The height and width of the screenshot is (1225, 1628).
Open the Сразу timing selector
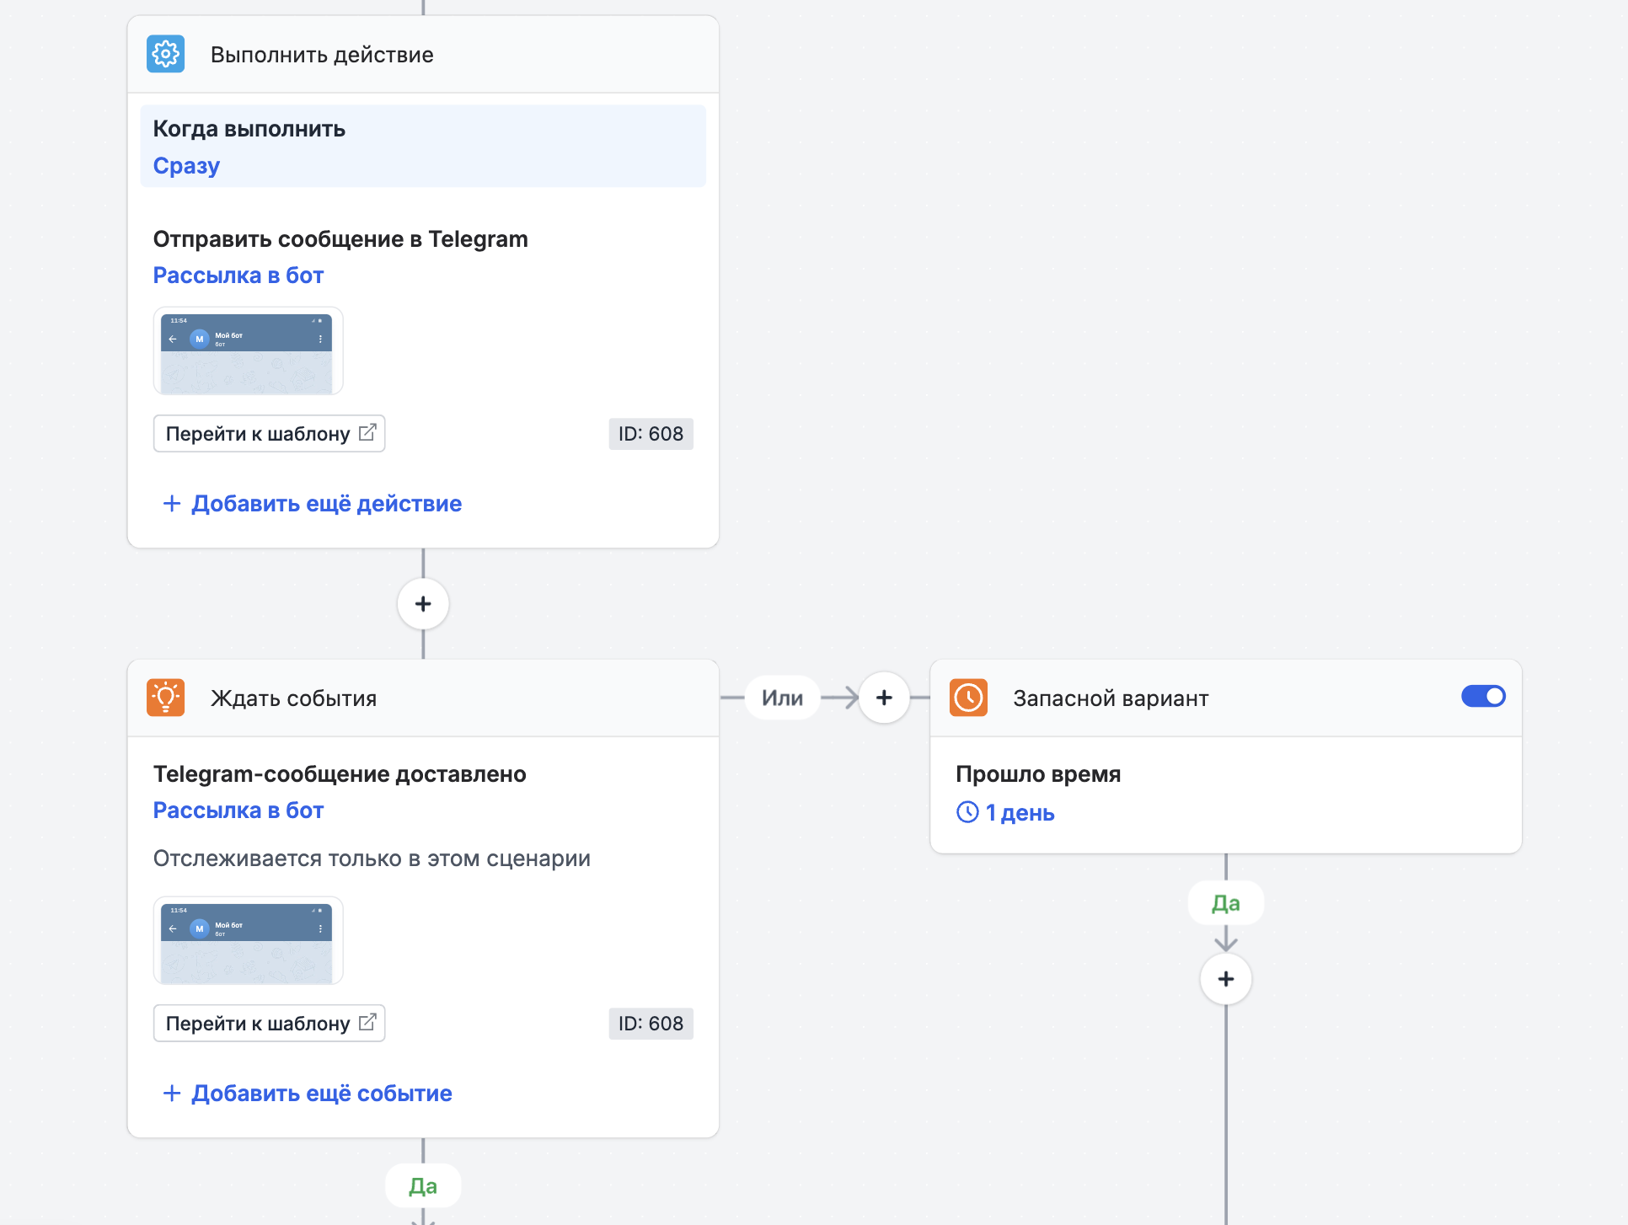(x=186, y=166)
